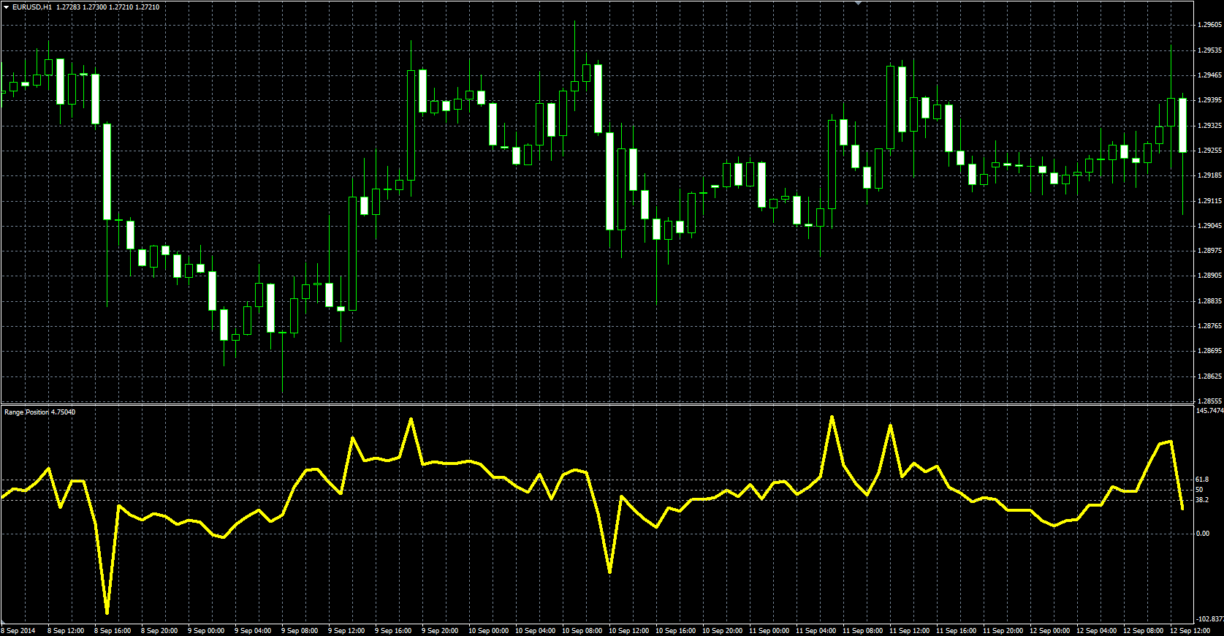Click the 11 Sep 12:00 time label
Screen dimensions: 1224x636
click(909, 630)
